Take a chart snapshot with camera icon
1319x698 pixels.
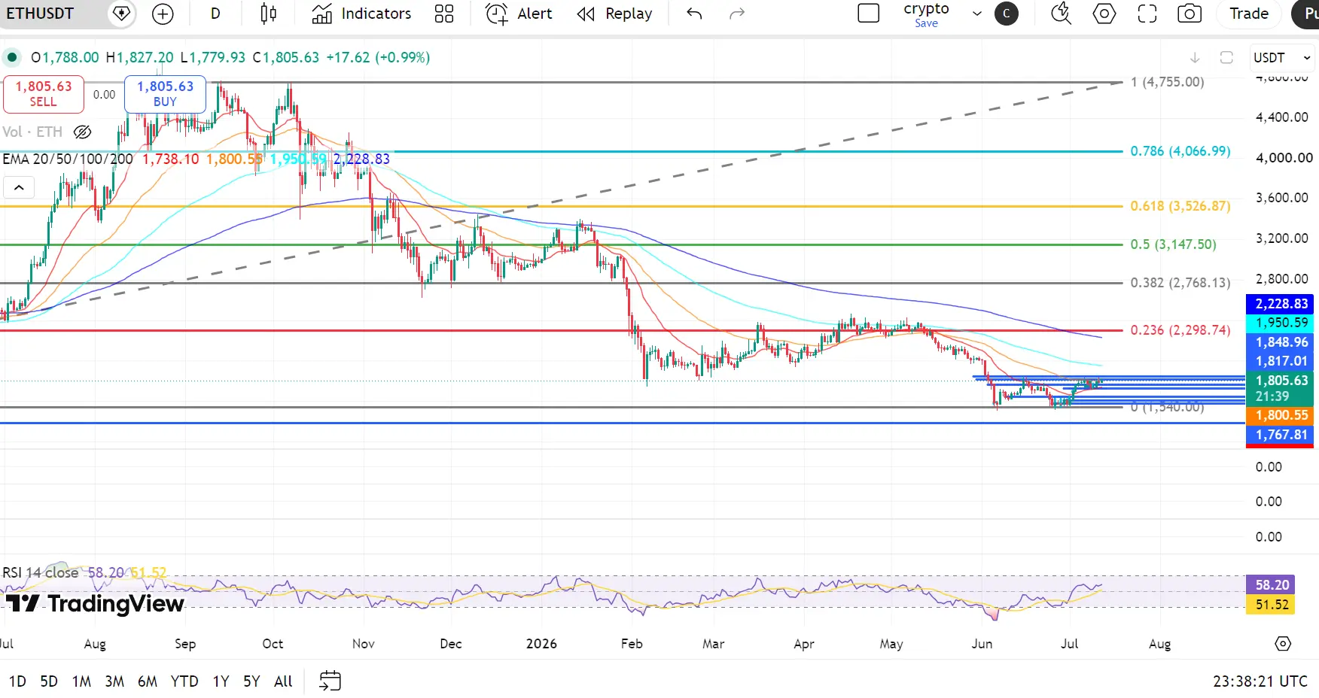[x=1190, y=14]
